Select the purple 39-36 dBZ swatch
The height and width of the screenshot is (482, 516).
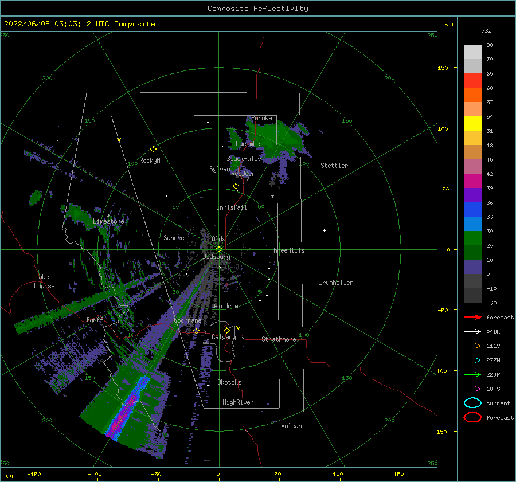tap(472, 195)
